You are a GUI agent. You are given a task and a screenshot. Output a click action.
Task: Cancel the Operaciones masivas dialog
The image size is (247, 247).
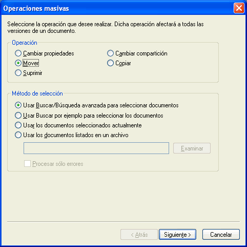tap(221, 235)
